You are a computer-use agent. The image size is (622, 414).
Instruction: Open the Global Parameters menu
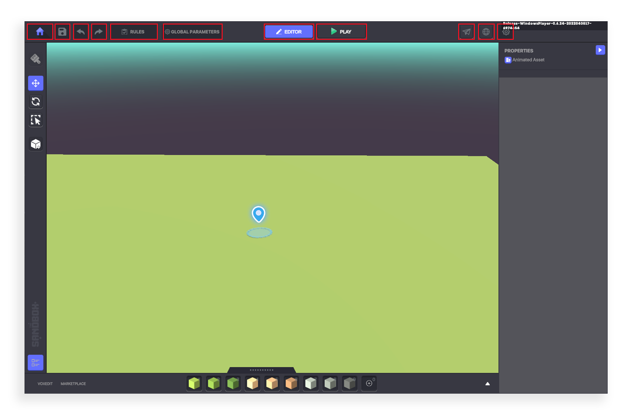click(192, 32)
